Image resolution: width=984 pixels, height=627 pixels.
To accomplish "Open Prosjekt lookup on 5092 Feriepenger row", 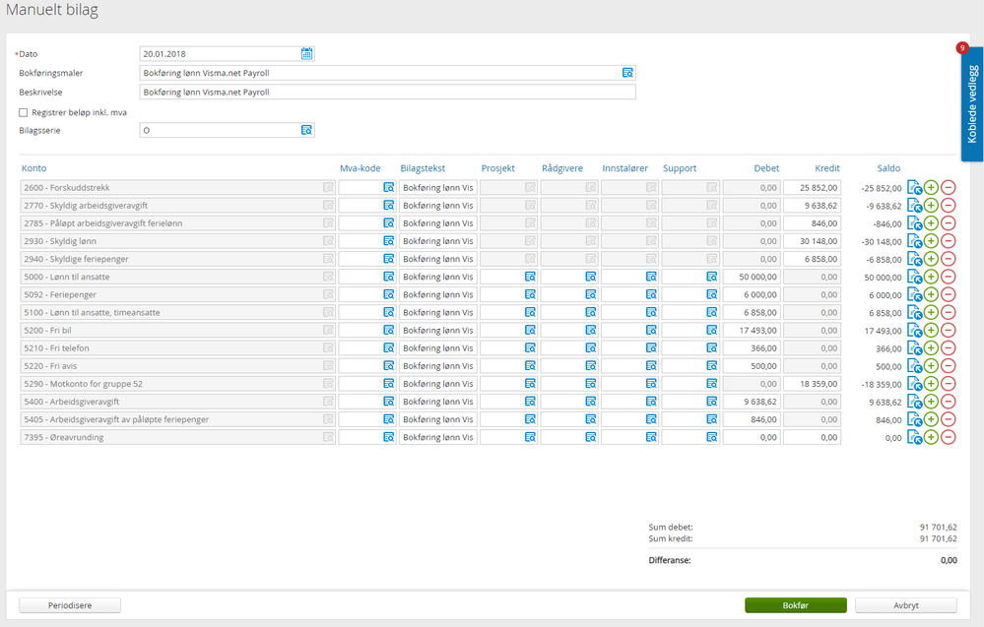I will 530,295.
